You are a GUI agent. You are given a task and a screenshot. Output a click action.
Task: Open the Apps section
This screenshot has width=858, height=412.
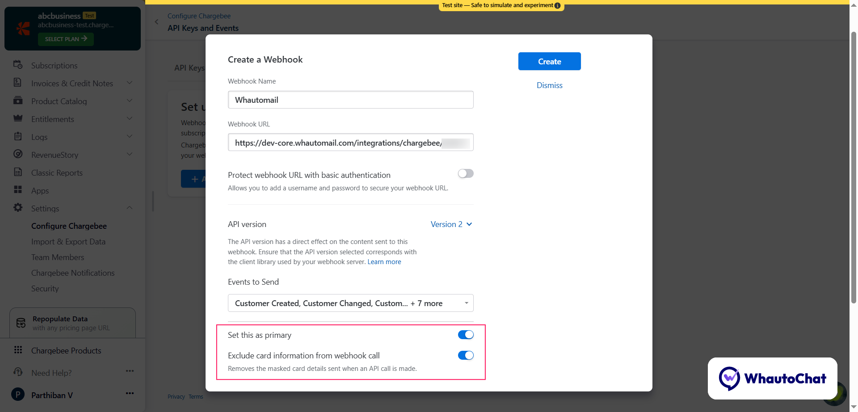(x=40, y=190)
